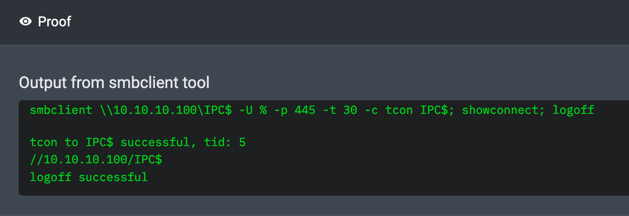Screen dimensions: 629x216
Task: Click the word 'successful' after logoff
Action: coord(113,177)
